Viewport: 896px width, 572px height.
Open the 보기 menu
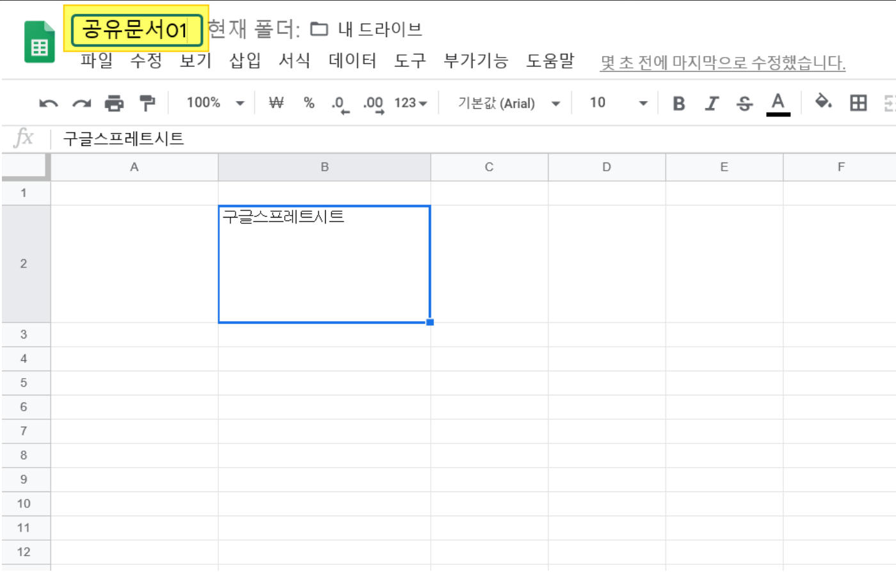(x=196, y=61)
